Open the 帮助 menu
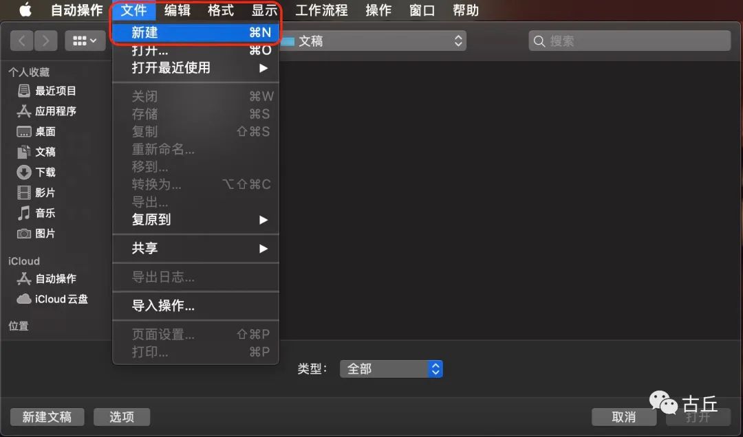The image size is (743, 437). 465,10
